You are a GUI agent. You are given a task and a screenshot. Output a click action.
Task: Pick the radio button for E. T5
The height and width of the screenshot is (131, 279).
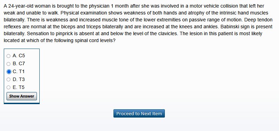[8, 87]
